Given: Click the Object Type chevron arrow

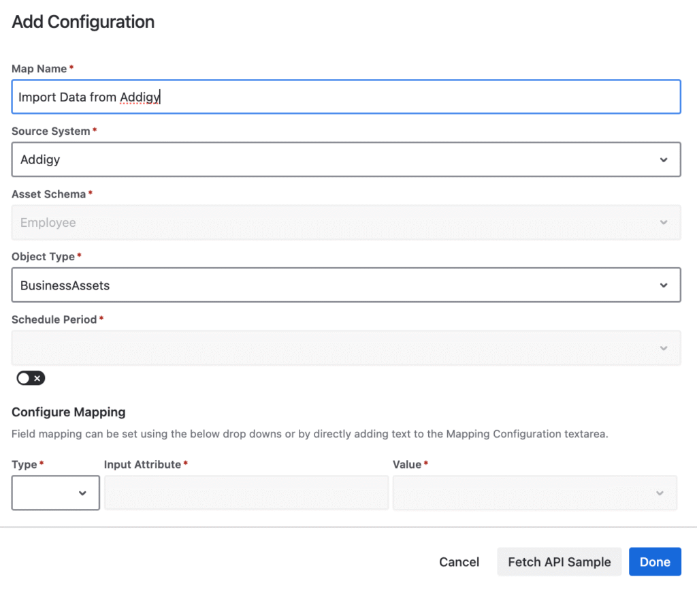Looking at the screenshot, I should [x=664, y=285].
